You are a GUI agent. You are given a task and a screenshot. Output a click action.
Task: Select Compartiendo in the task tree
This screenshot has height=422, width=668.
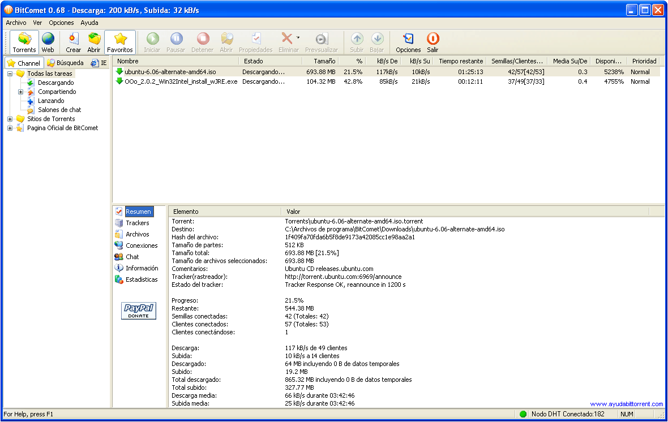coord(57,92)
